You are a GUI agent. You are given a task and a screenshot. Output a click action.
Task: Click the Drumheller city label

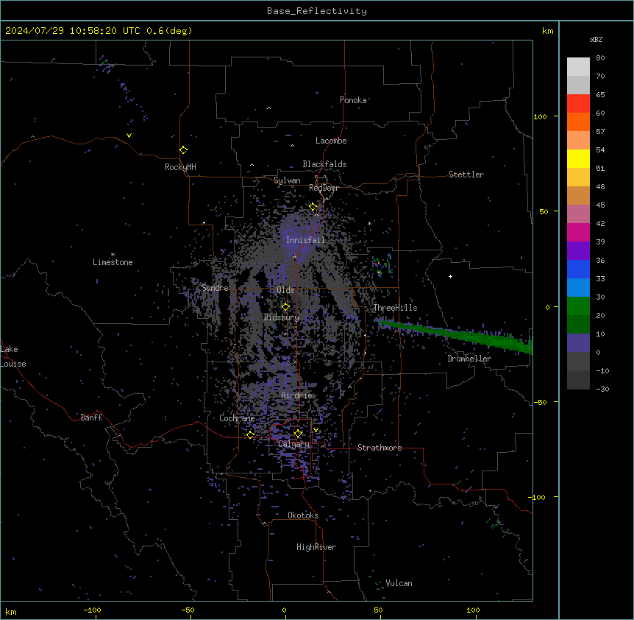click(x=469, y=359)
